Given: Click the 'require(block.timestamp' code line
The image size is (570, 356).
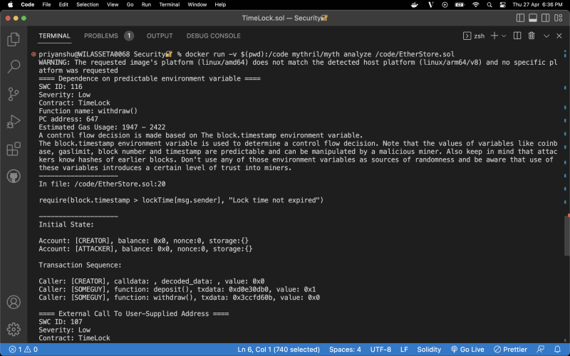Looking at the screenshot, I should (x=181, y=200).
